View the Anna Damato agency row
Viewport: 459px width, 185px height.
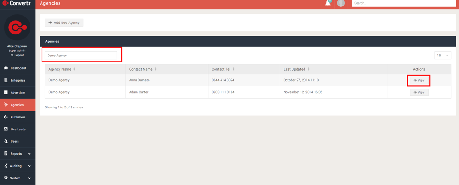(x=419, y=80)
